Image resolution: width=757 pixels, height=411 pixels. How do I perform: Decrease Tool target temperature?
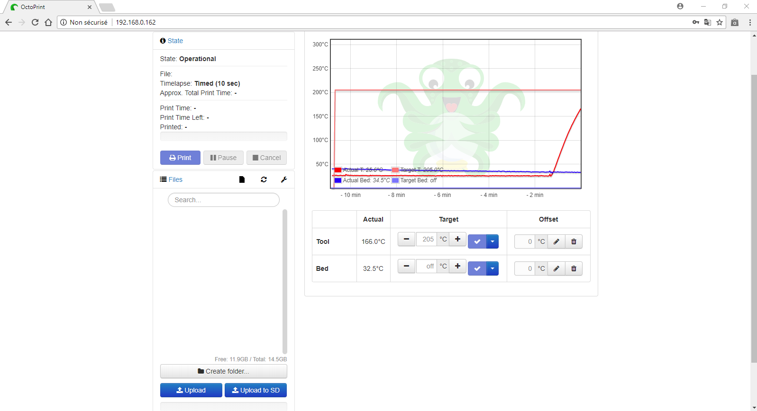[x=406, y=239]
